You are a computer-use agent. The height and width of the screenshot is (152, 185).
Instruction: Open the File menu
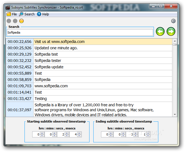click(12, 14)
